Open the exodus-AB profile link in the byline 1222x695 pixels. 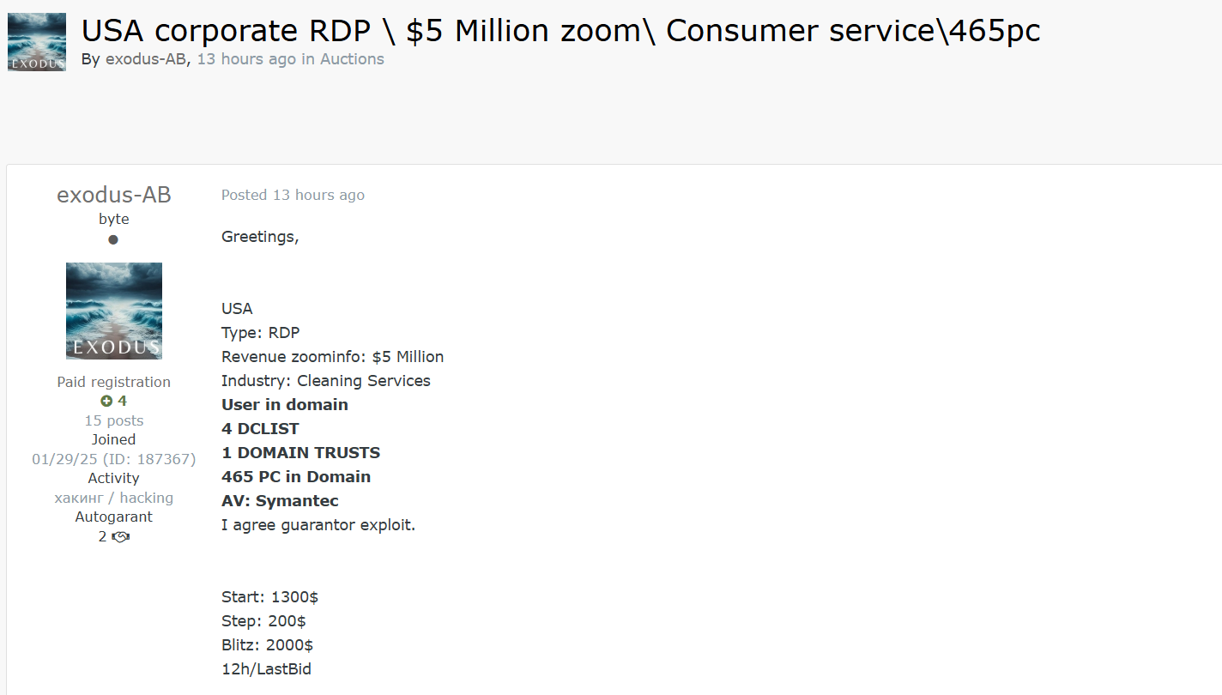tap(146, 59)
